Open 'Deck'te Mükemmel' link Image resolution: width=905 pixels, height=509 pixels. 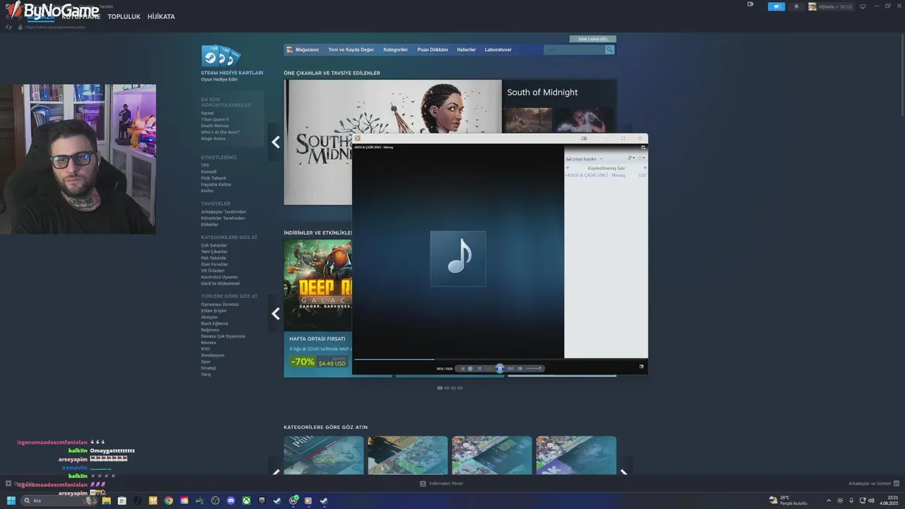click(x=220, y=283)
